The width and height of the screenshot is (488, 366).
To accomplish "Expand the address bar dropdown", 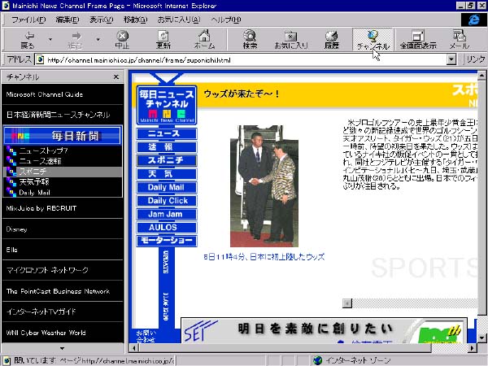I will pyautogui.click(x=451, y=59).
